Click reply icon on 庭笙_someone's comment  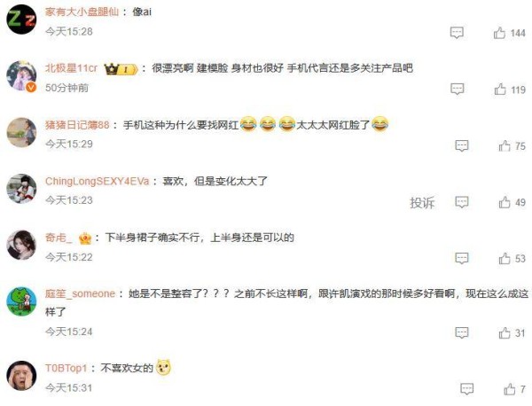462,332
